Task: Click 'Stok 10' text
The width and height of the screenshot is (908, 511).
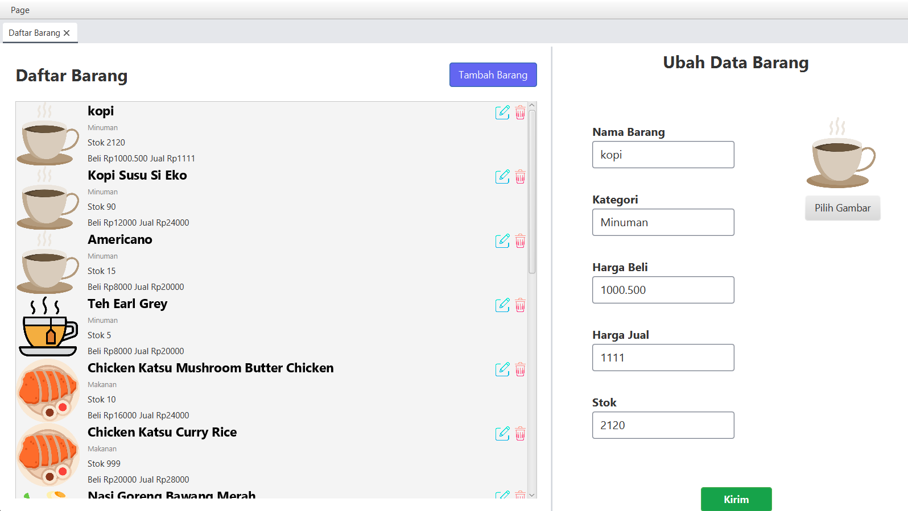Action: coord(101,400)
